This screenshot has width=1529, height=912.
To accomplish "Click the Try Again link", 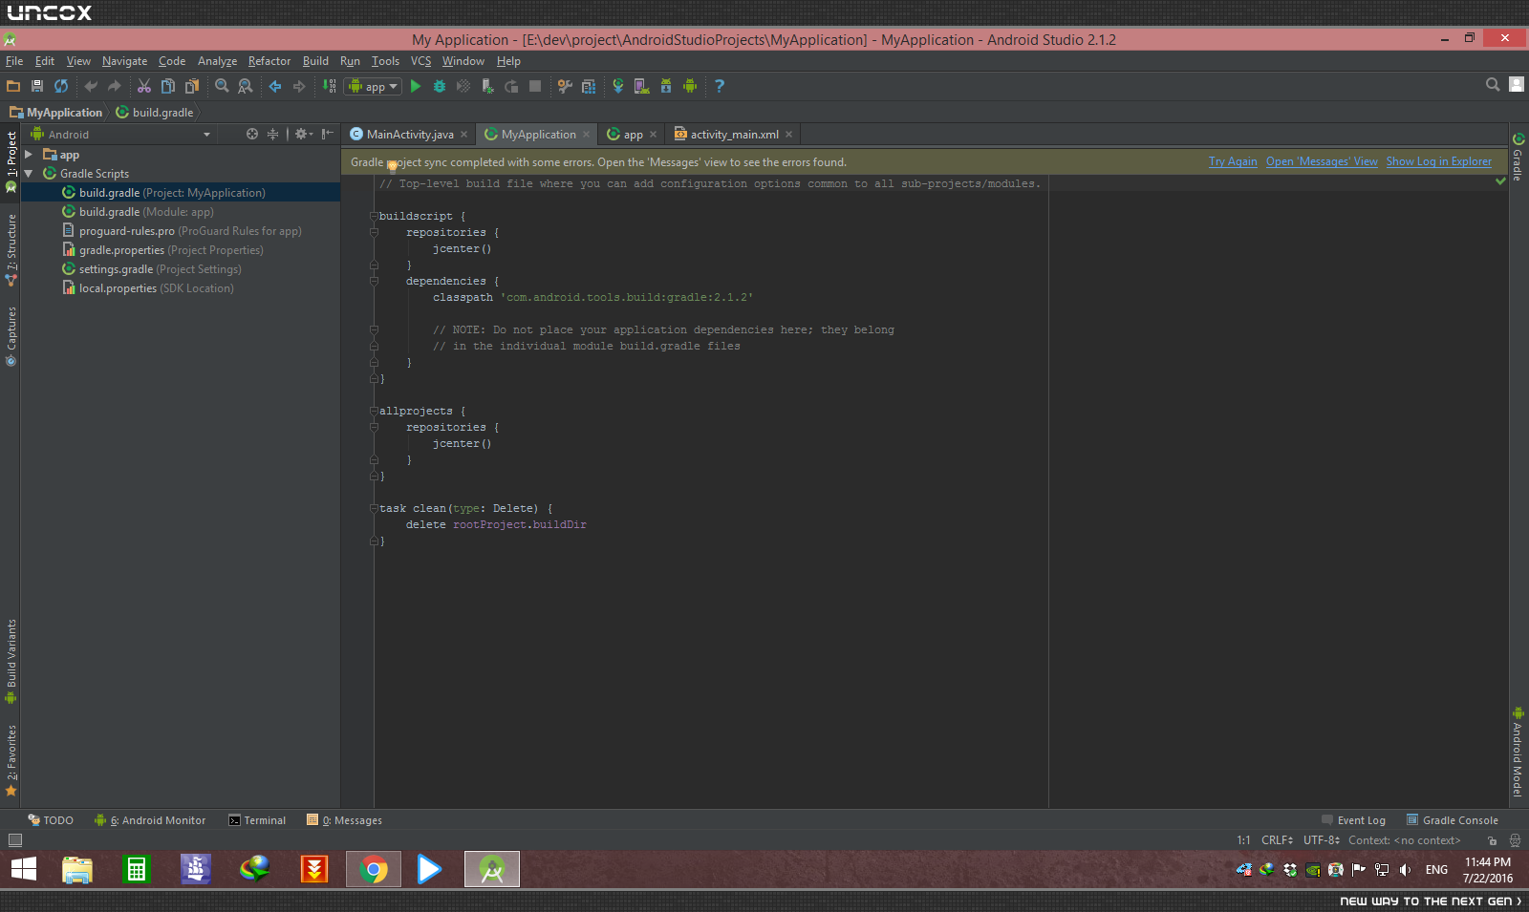I will click(x=1233, y=162).
